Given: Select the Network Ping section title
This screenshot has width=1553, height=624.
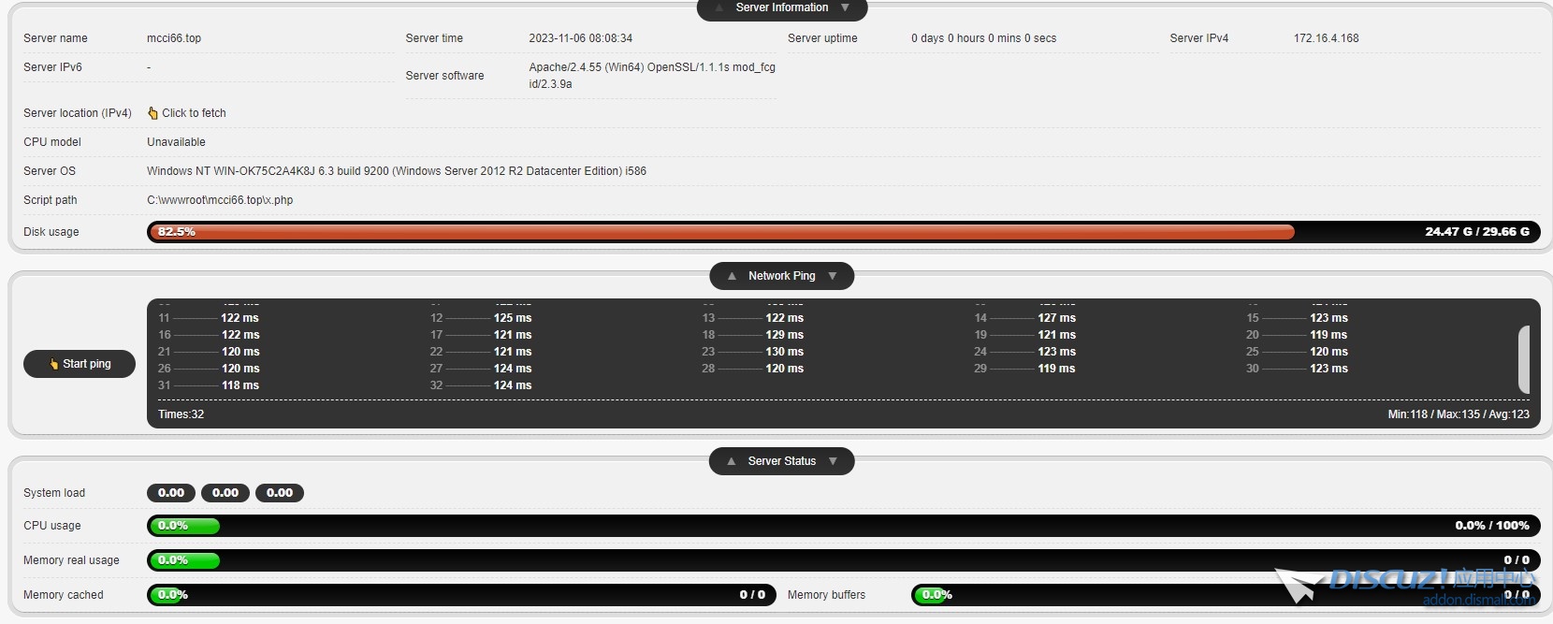Looking at the screenshot, I should [782, 276].
